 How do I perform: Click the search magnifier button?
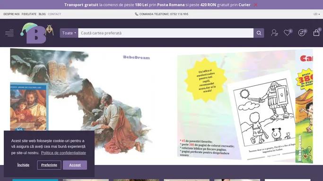click(259, 33)
